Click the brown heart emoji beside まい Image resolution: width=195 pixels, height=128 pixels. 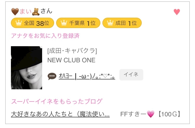tap(15, 11)
